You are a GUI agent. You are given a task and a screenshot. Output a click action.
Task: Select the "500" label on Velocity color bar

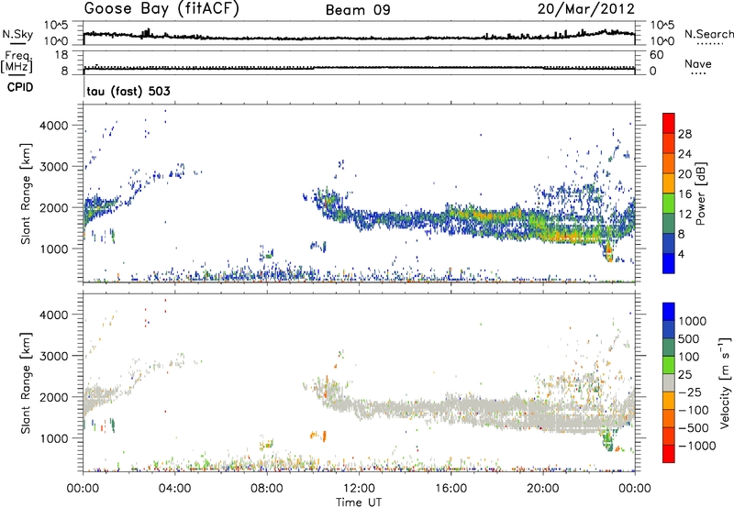click(x=688, y=339)
